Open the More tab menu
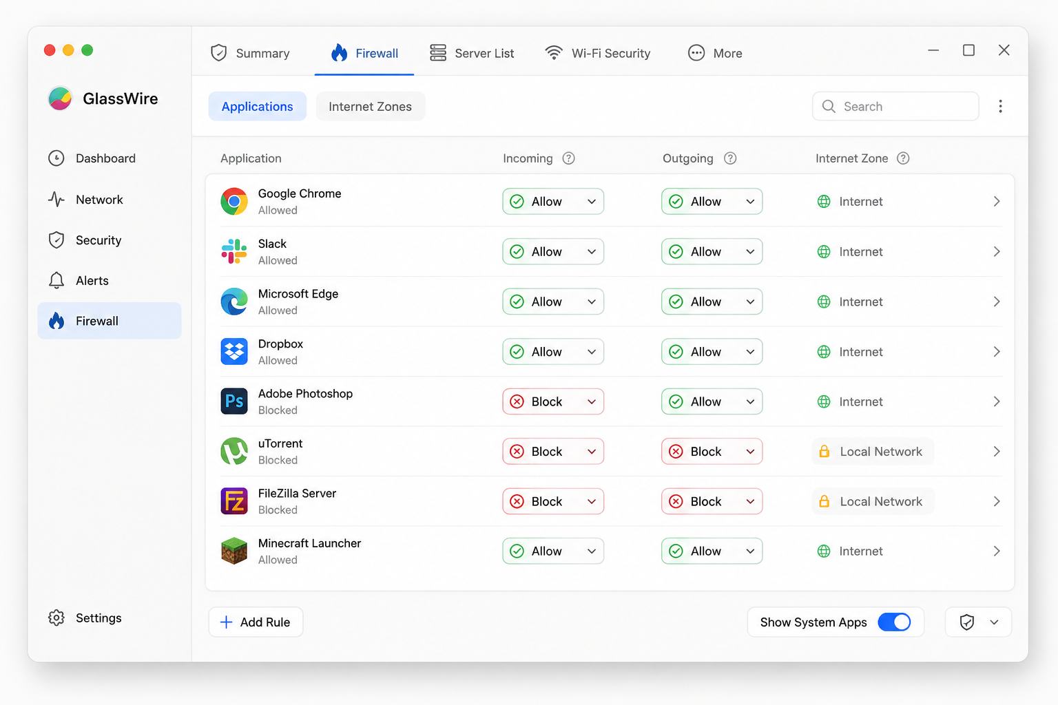 click(715, 53)
